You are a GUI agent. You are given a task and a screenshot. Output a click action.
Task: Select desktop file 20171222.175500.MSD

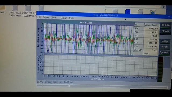coord(28,11)
